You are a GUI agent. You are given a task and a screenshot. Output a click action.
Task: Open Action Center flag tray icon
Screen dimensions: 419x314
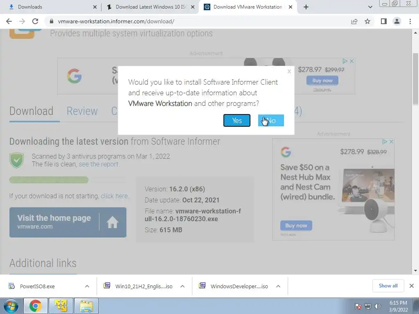[358, 306]
